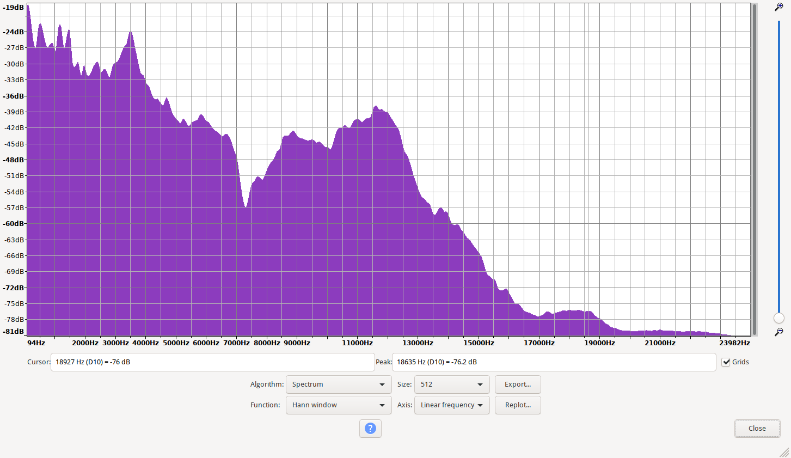791x458 pixels.
Task: Click the 21000Hz frequency axis label
Action: click(660, 343)
